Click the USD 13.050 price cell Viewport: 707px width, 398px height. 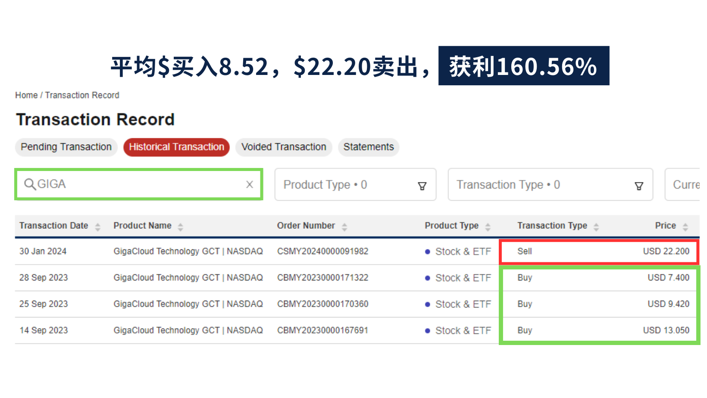[666, 330]
